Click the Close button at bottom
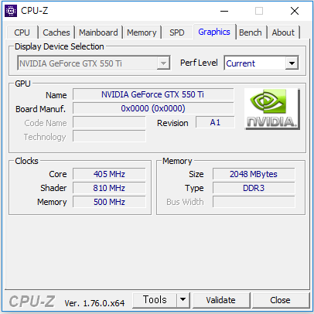Image resolution: width=314 pixels, height=314 pixels. pyautogui.click(x=280, y=300)
